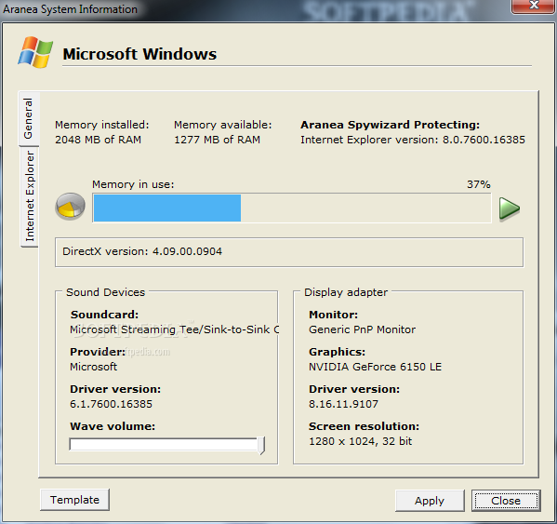Click the 'Screen resolution:' label
Screen dimensions: 557x524
click(x=365, y=426)
